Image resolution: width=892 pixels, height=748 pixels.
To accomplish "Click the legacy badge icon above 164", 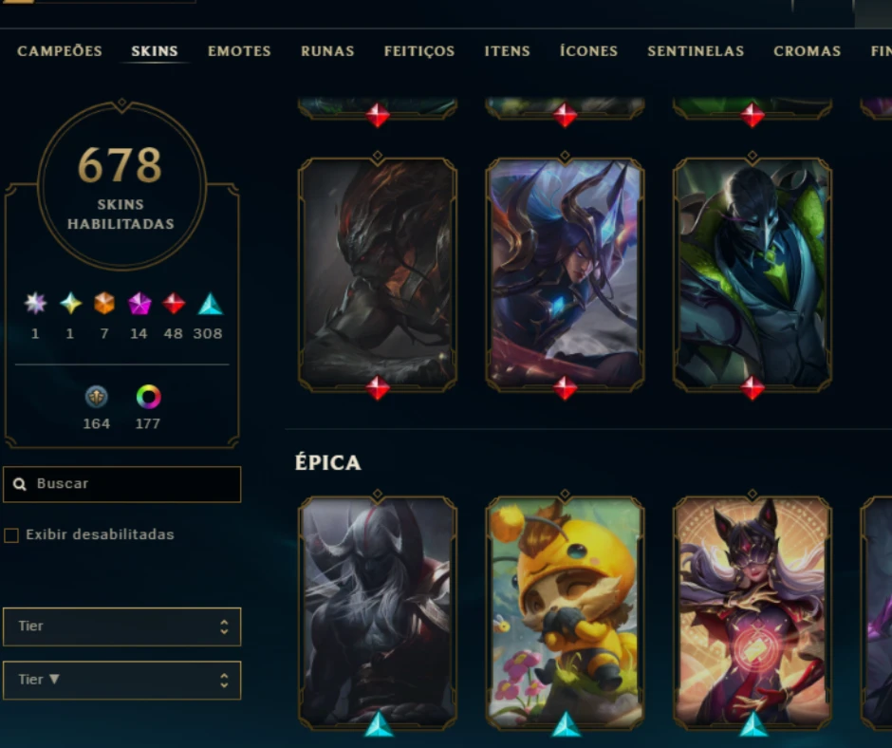I will 96,397.
